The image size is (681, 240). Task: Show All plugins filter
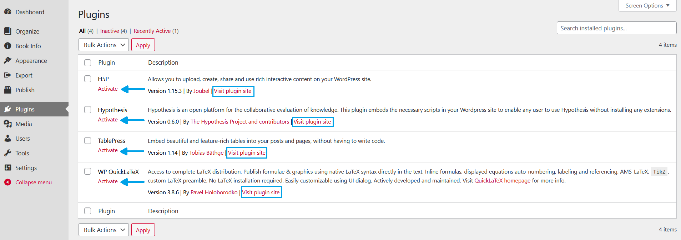(82, 31)
